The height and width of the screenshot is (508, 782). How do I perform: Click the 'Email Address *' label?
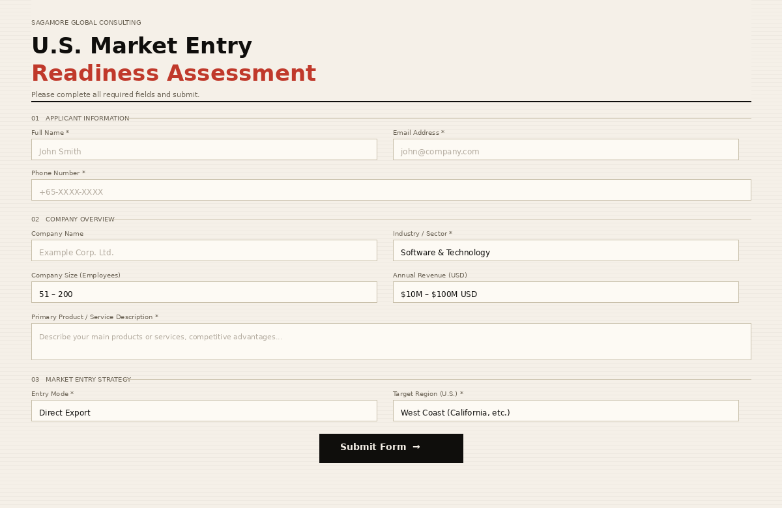(x=418, y=133)
